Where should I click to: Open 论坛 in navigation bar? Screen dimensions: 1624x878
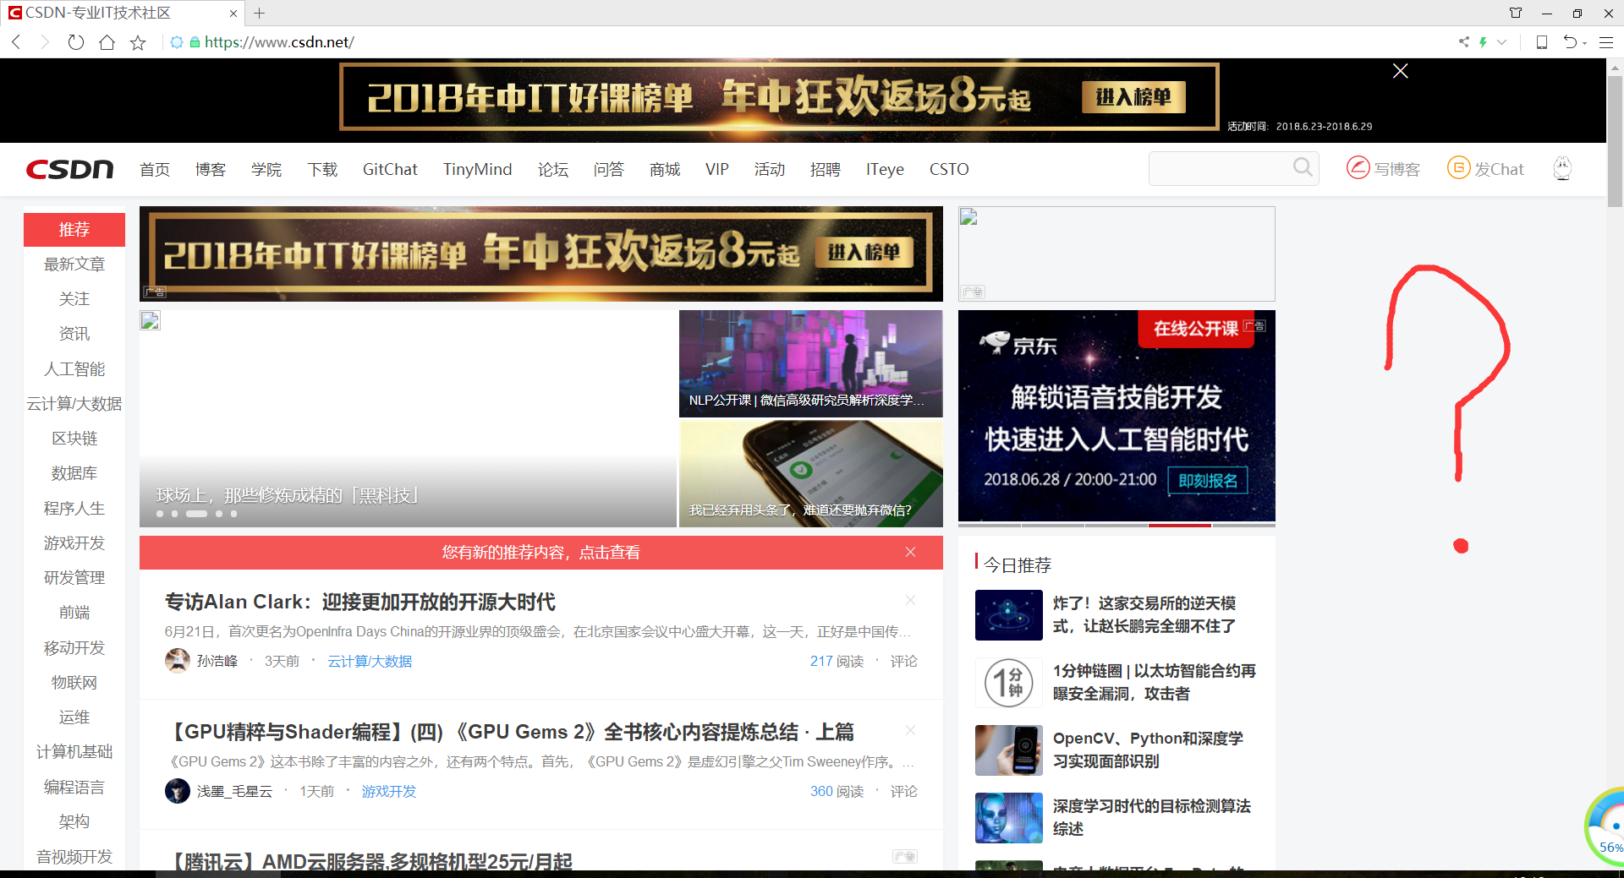point(553,170)
